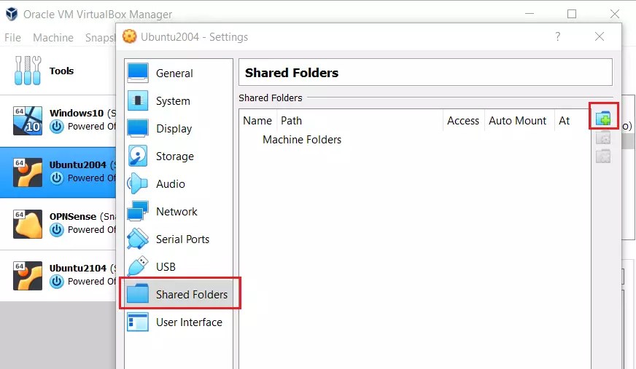Open the Machine menu

pos(53,38)
